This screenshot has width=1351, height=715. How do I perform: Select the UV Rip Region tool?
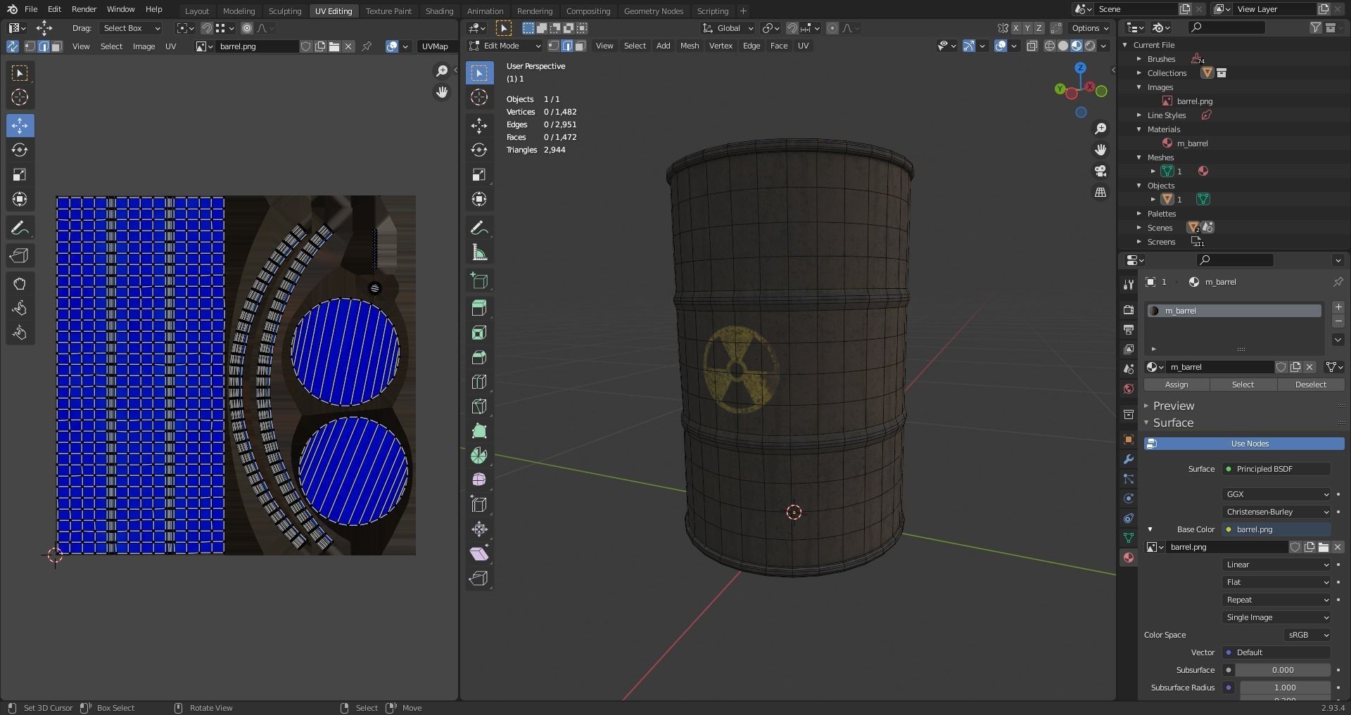click(x=20, y=256)
